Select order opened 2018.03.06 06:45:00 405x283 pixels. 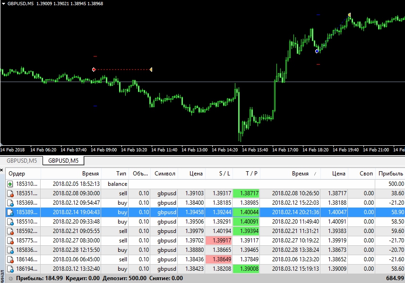(x=206, y=259)
